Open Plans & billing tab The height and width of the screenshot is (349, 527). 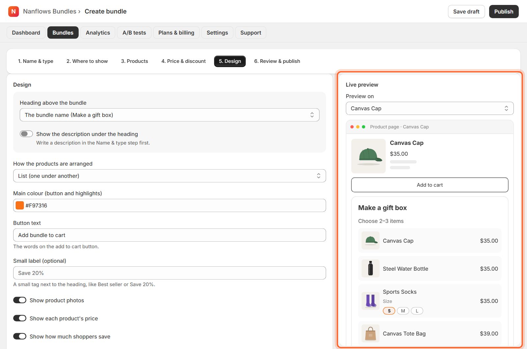[x=176, y=33]
